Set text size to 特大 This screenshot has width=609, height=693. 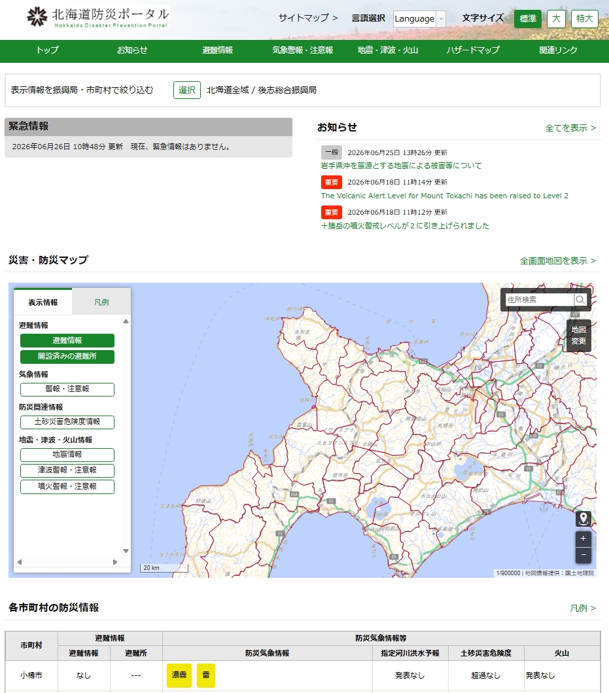(x=584, y=18)
